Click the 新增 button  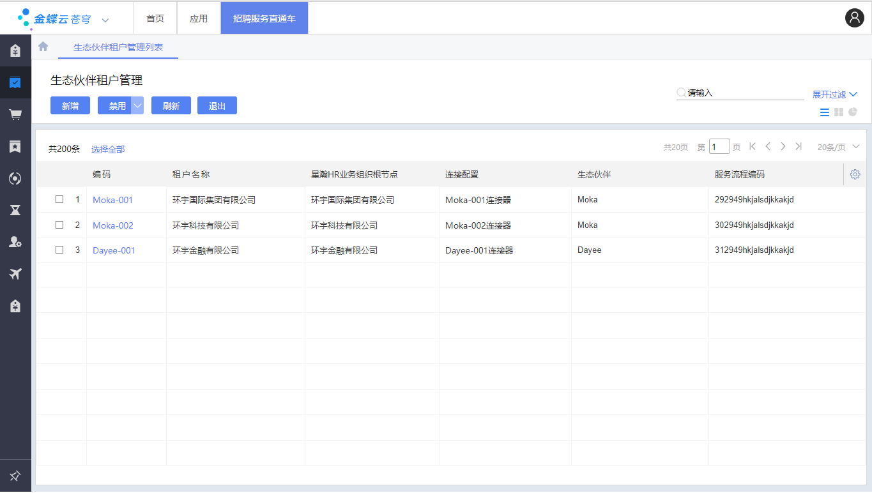pos(70,106)
